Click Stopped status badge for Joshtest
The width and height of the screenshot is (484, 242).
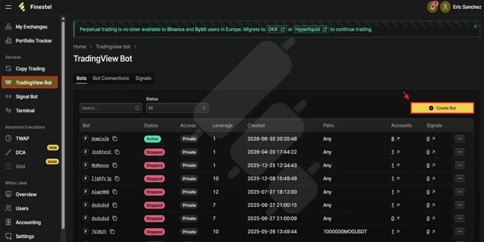pyautogui.click(x=155, y=152)
